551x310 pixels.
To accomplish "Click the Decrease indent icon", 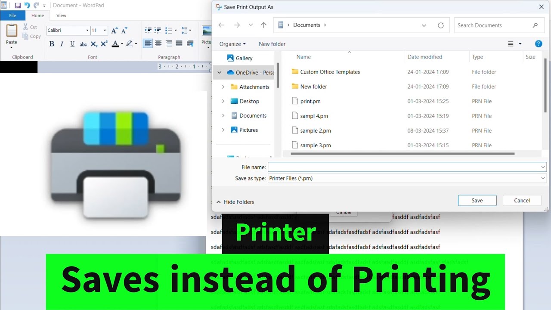I will coord(148,31).
